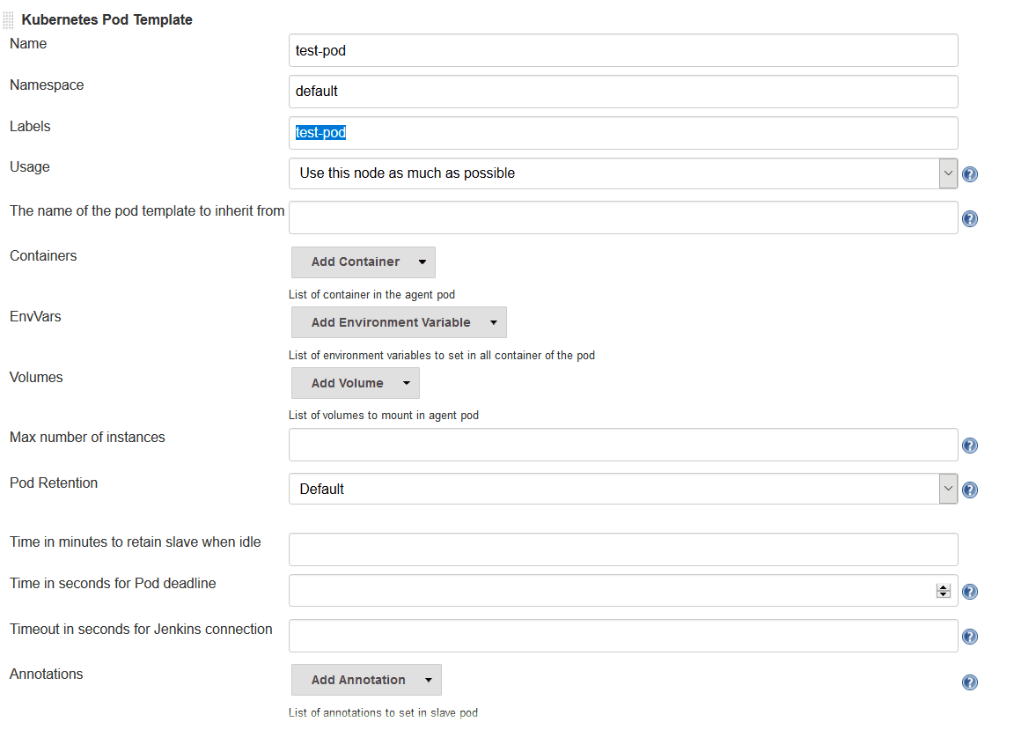The height and width of the screenshot is (737, 1014).
Task: Open the Add Volume dropdown arrow
Action: [x=406, y=383]
